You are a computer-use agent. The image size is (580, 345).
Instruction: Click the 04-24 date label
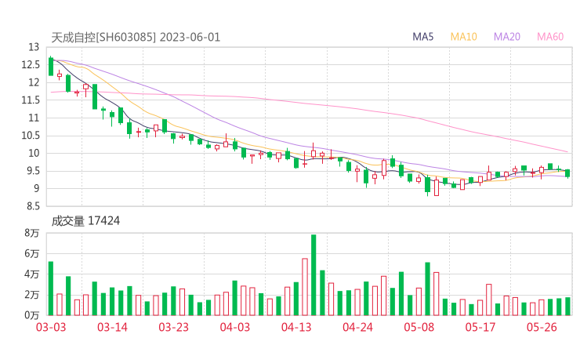pos(357,327)
